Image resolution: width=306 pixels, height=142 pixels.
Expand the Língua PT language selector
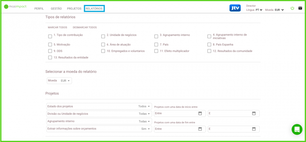pyautogui.click(x=259, y=10)
